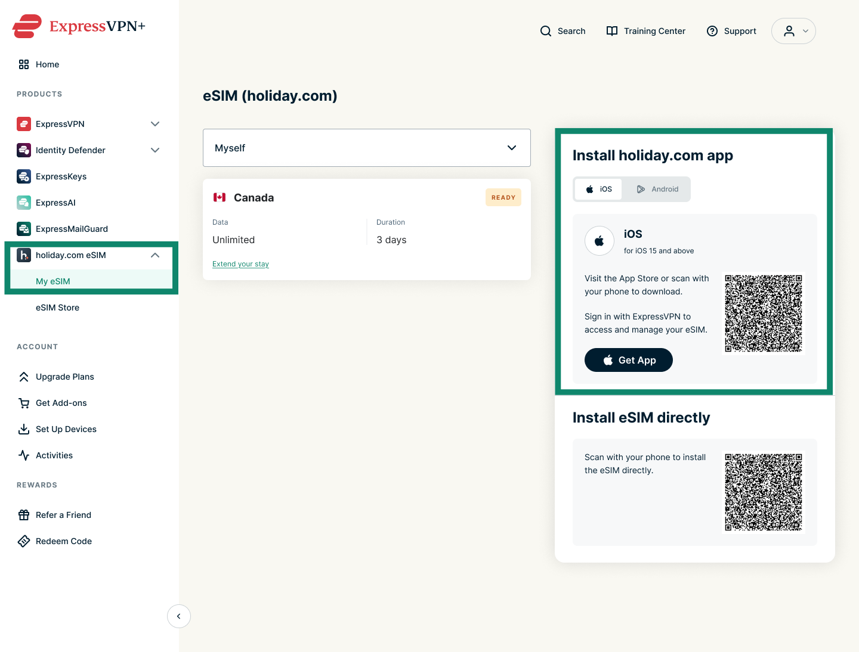This screenshot has width=859, height=652.
Task: Click the Refer a Friend gift icon
Action: point(24,515)
